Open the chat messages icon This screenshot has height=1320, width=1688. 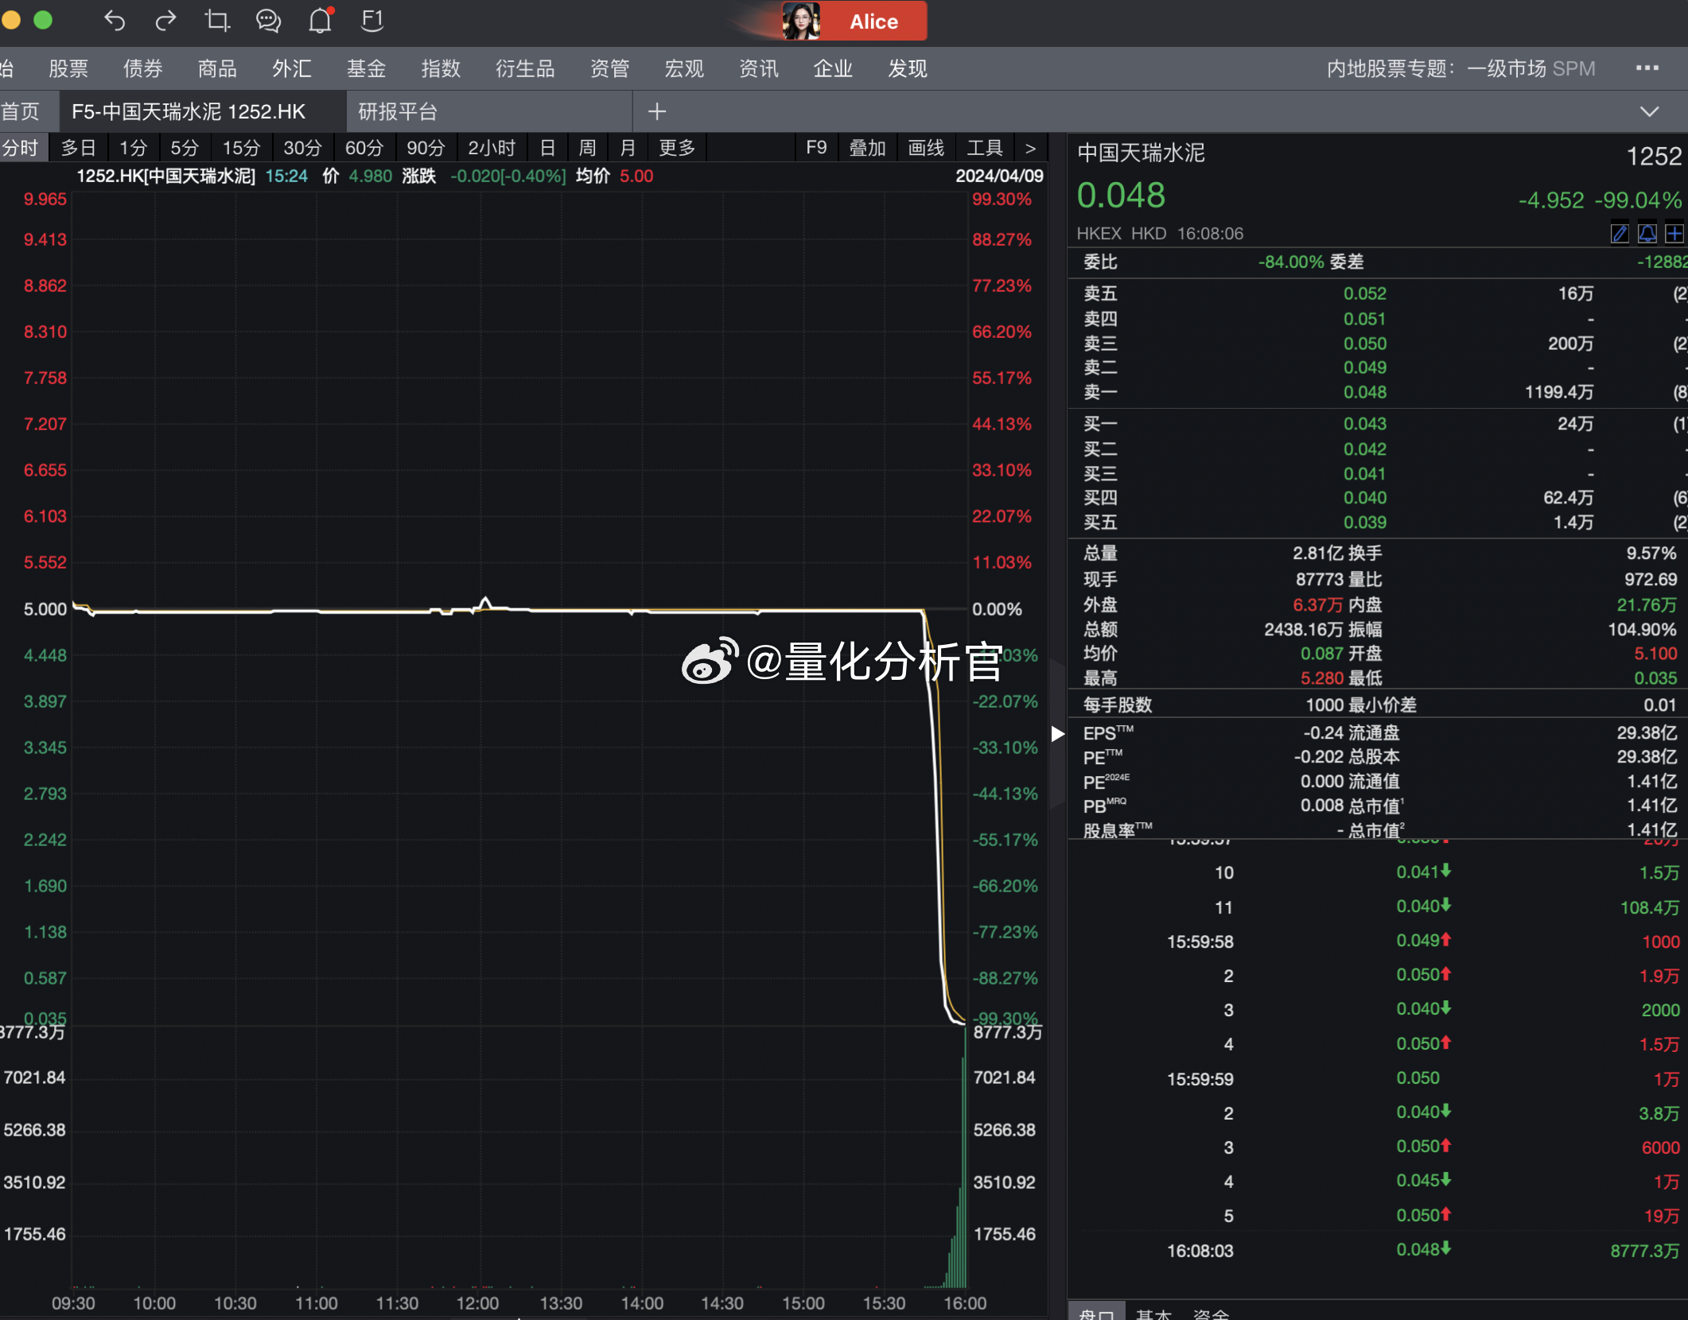tap(268, 21)
